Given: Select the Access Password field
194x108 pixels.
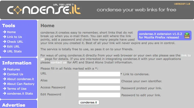Looking at the screenshot, I should pyautogui.click(x=99, y=88).
